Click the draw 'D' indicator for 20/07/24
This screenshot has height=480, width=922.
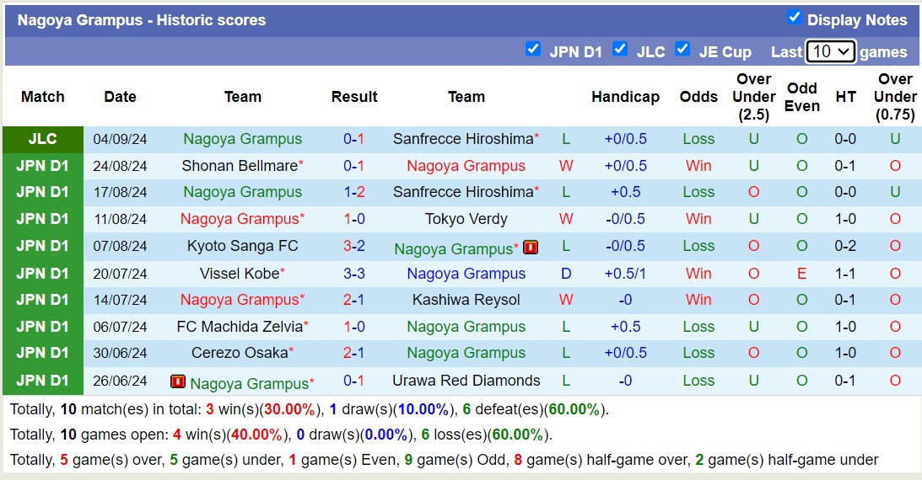pyautogui.click(x=566, y=274)
